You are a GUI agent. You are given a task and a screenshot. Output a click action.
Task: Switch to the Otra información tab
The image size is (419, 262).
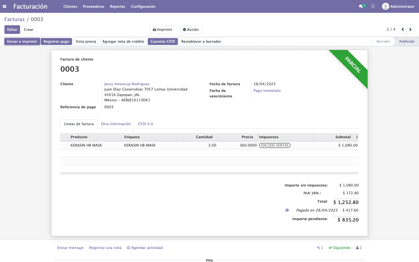[x=116, y=124]
